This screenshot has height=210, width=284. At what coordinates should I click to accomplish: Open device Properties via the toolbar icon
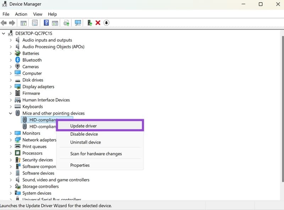coord(34,22)
